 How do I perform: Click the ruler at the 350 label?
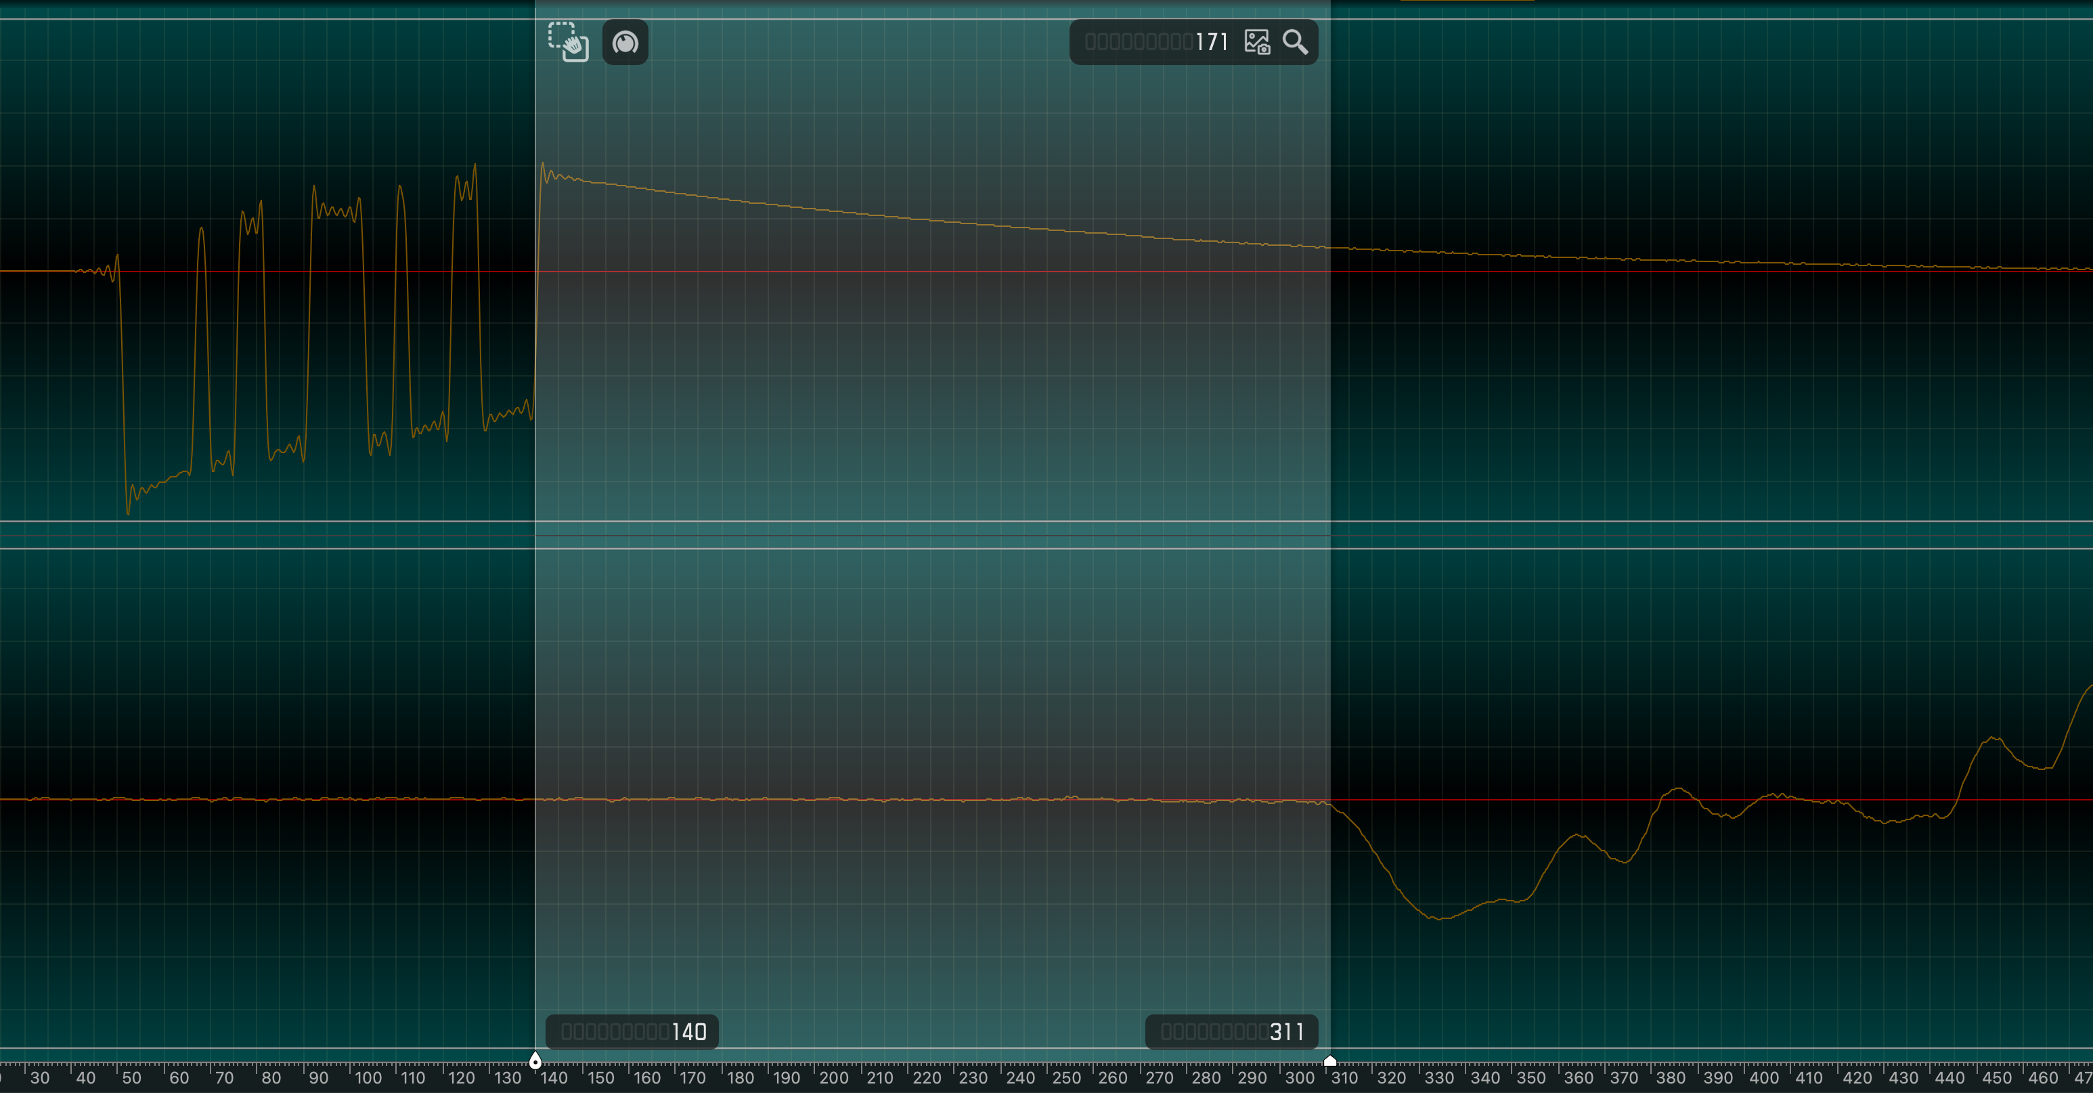click(x=1532, y=1078)
